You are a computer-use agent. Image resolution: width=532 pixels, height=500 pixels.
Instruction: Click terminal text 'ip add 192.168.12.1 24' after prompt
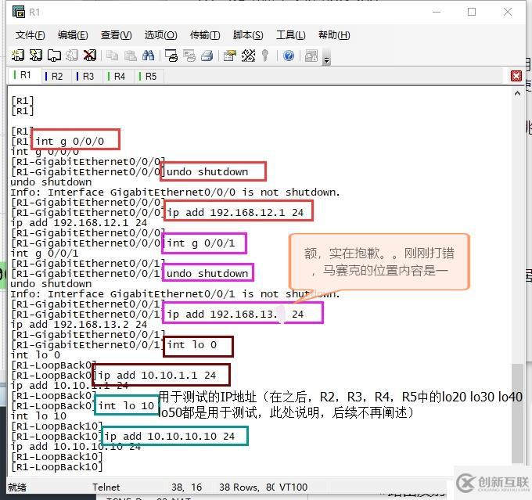click(235, 213)
